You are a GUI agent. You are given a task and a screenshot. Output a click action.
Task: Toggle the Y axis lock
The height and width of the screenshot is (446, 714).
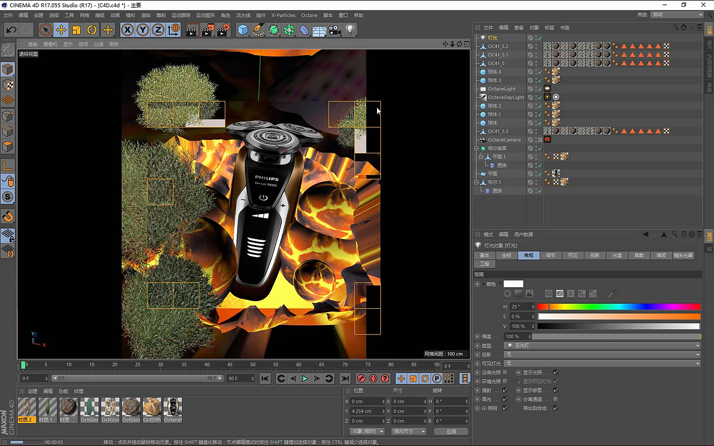[143, 30]
